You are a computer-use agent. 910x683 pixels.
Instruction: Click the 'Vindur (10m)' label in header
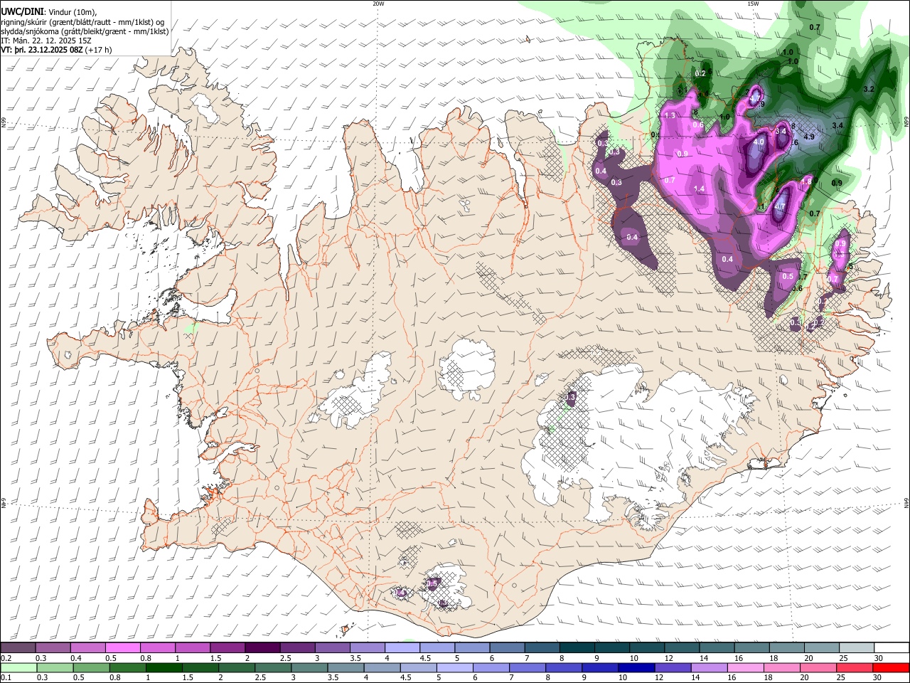pyautogui.click(x=72, y=13)
